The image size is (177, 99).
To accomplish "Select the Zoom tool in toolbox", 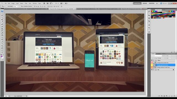I will 2,53.
